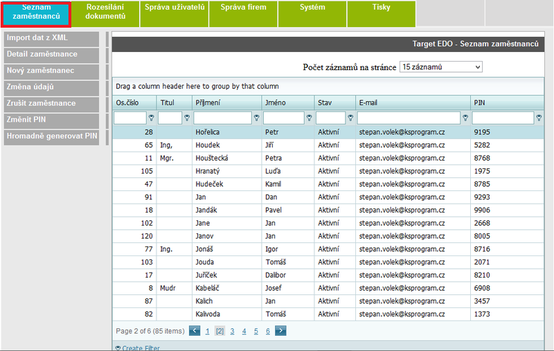Viewport: 554px width, 351px height.
Task: Focus the E-mail filter input
Action: click(409, 118)
